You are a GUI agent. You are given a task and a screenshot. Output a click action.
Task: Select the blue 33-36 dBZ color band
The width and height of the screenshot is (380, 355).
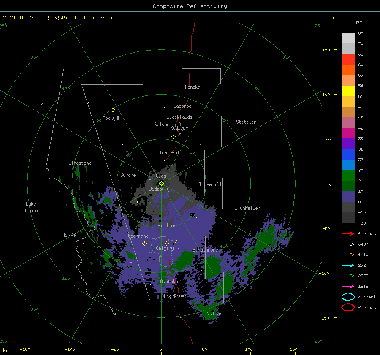tap(348, 154)
